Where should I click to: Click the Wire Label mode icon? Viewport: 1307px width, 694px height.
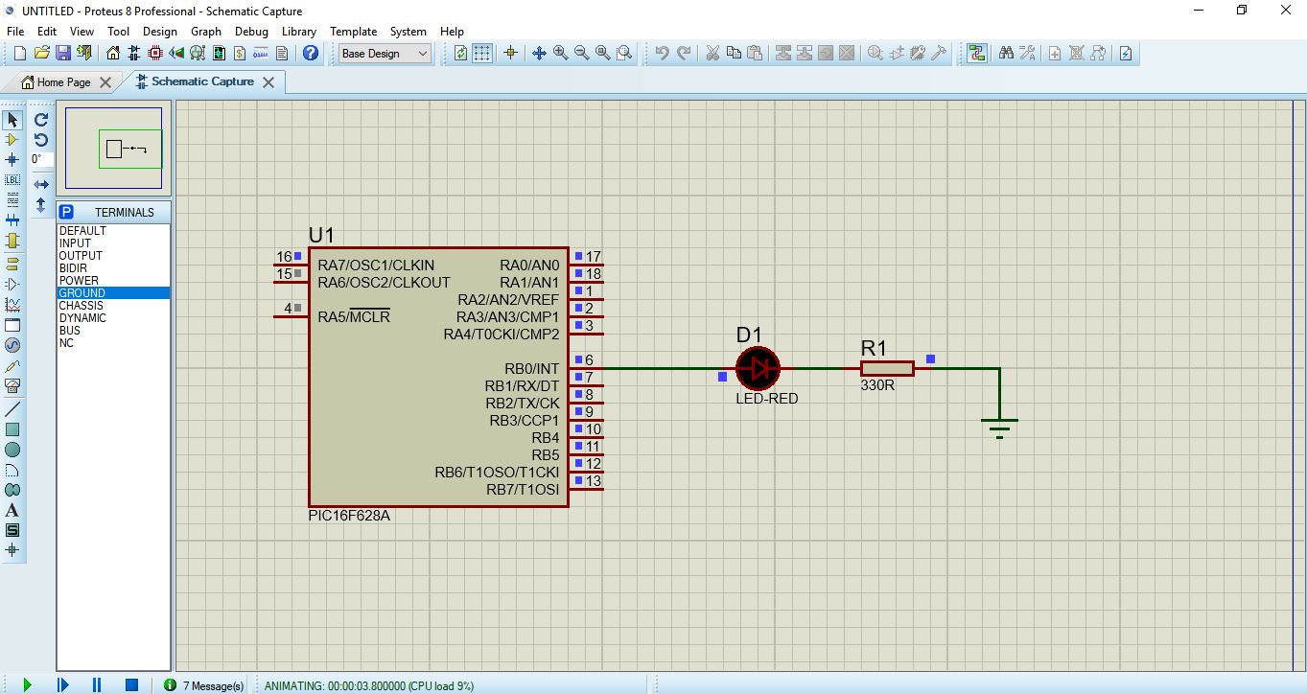(x=12, y=180)
